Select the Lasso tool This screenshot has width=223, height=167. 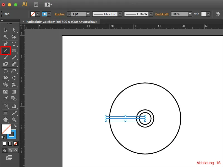[14, 37]
